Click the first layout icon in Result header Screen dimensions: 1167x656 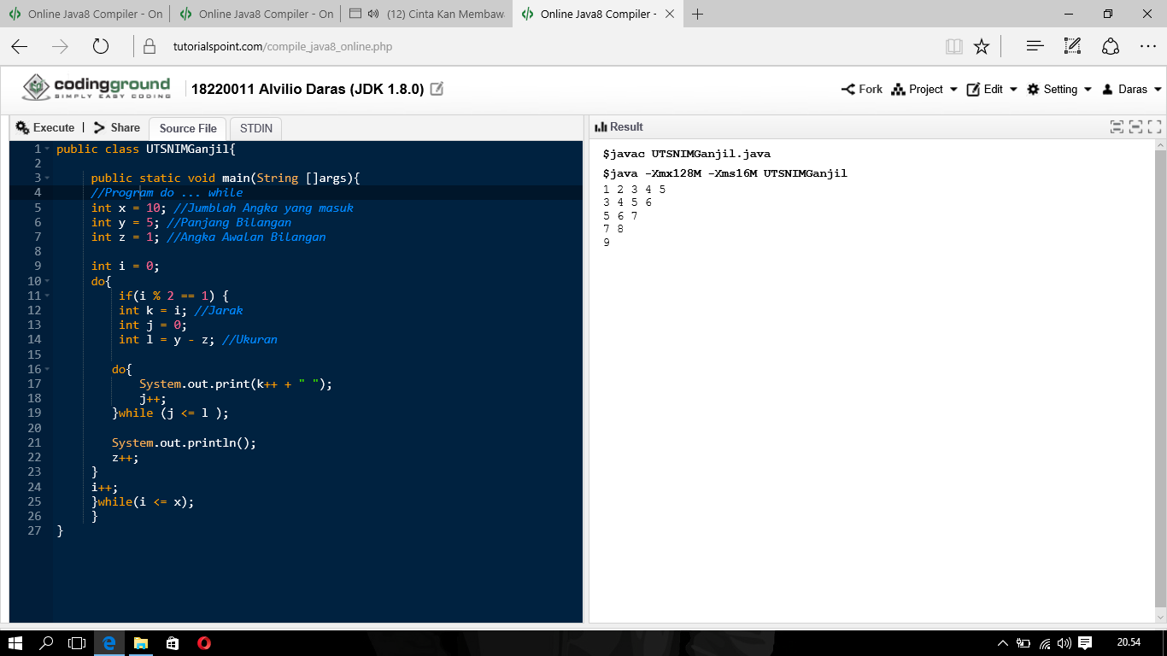(1117, 127)
